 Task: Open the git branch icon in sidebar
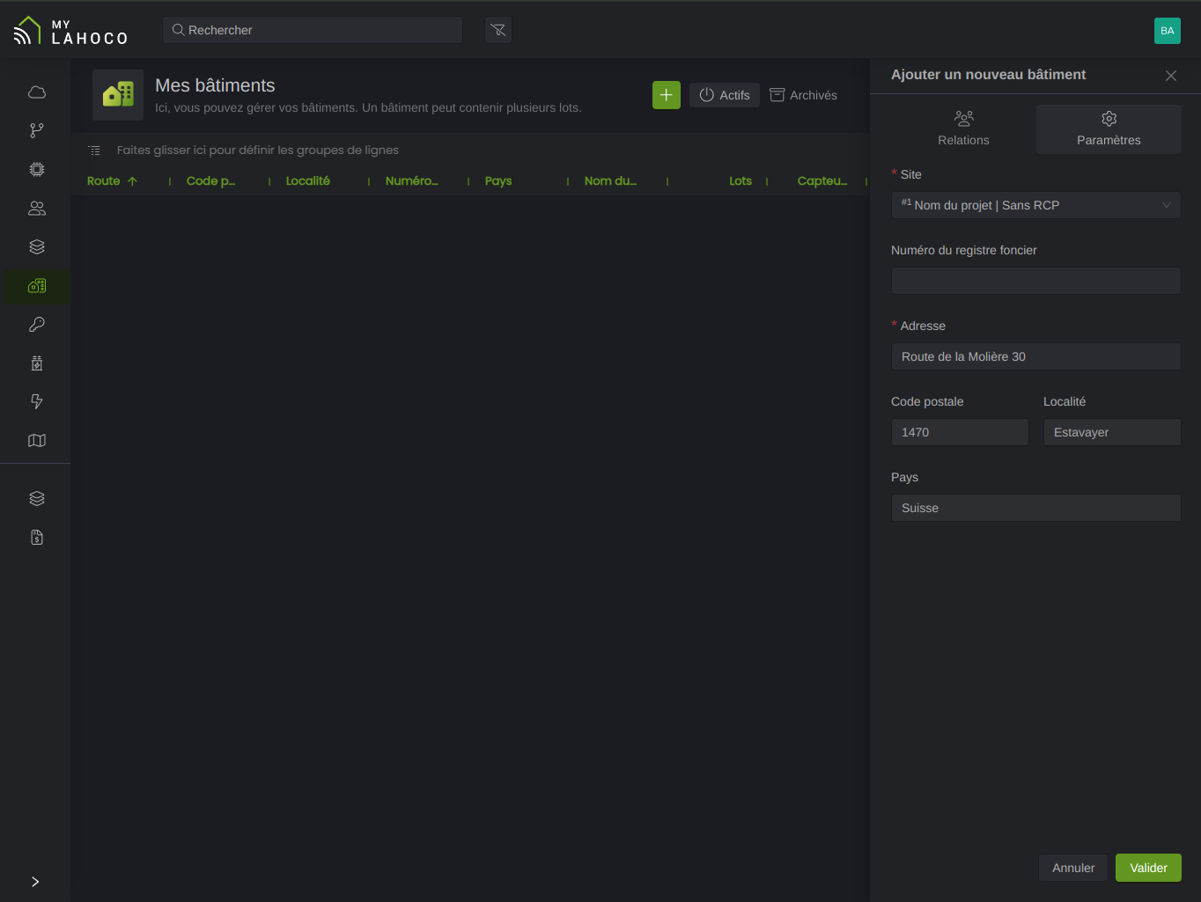(x=37, y=131)
